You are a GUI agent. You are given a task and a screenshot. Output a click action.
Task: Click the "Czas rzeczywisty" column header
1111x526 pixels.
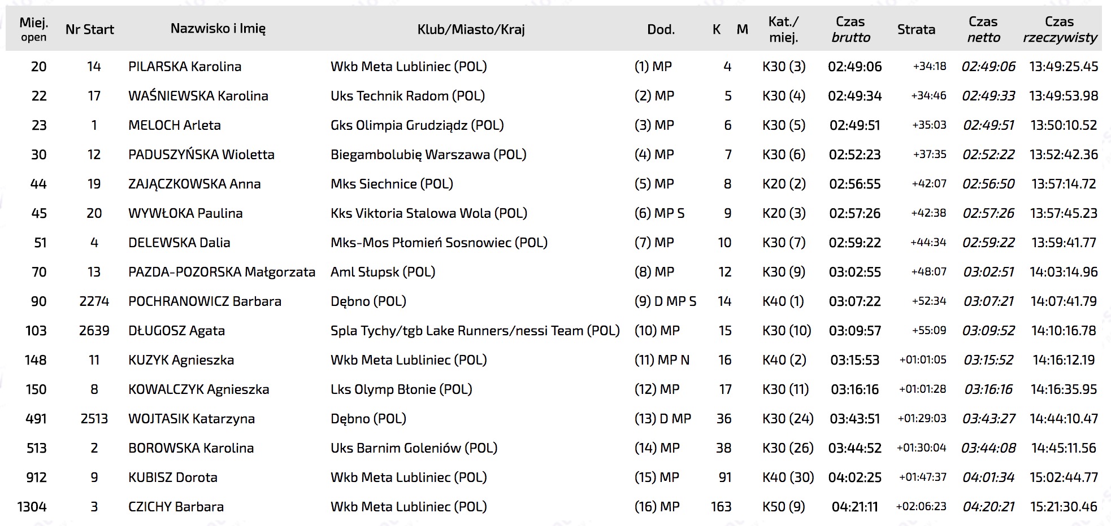pyautogui.click(x=1060, y=29)
